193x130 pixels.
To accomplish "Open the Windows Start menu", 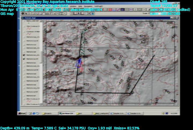I will click(22, 113).
